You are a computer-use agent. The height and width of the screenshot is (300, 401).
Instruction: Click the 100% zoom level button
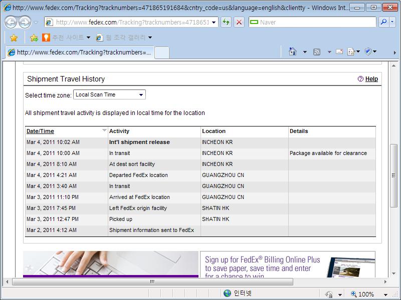pos(362,294)
